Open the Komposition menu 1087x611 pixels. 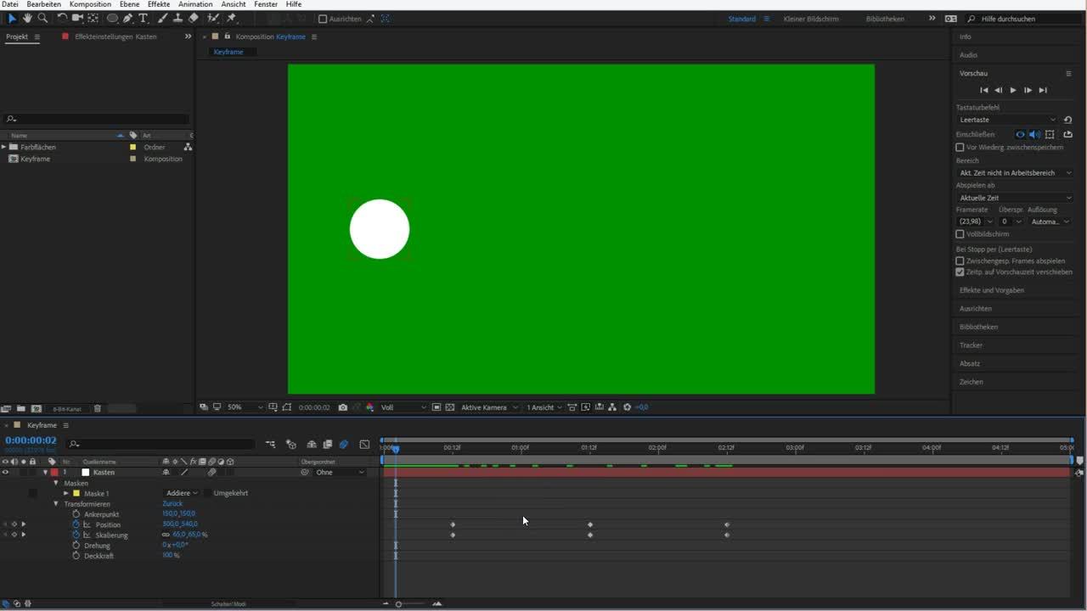(x=90, y=4)
